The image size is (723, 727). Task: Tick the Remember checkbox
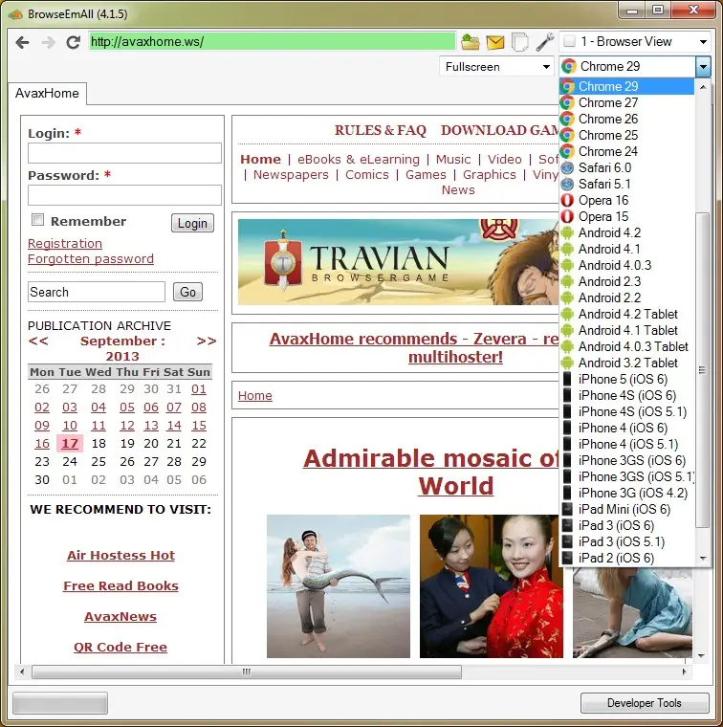point(37,219)
